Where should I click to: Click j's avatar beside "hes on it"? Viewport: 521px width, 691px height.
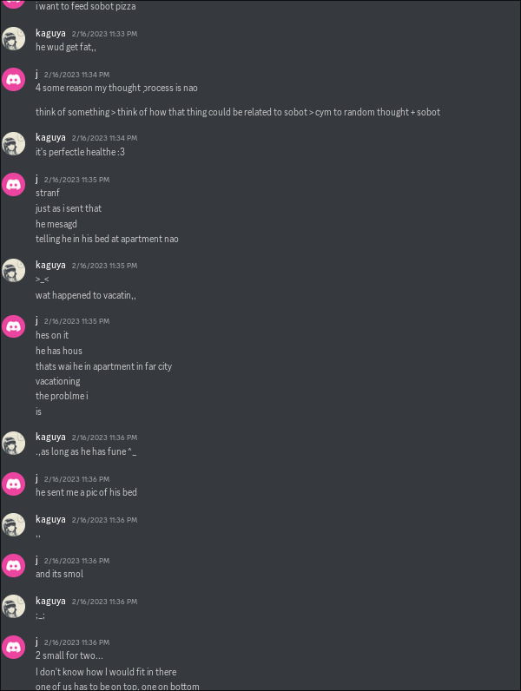click(x=13, y=326)
